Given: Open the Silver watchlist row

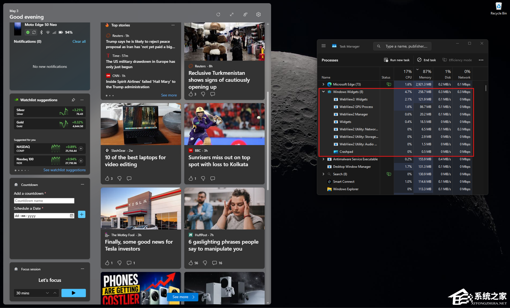Looking at the screenshot, I should click(x=50, y=112).
